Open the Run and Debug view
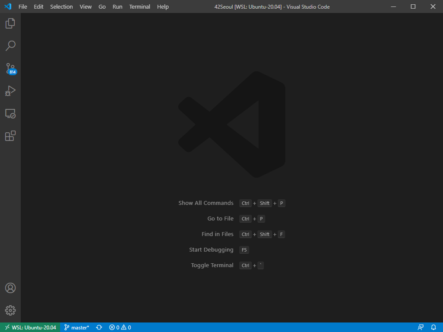The width and height of the screenshot is (443, 332). point(10,91)
